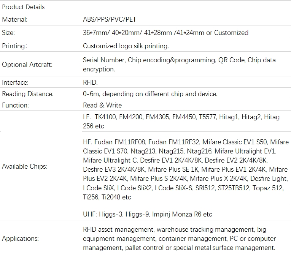Click the Interface label cell
The height and width of the screenshot is (256, 291).
[41, 82]
